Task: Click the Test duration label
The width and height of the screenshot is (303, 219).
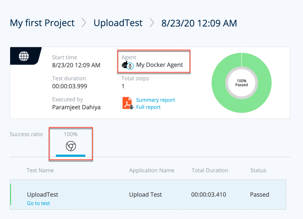Action: [x=69, y=78]
